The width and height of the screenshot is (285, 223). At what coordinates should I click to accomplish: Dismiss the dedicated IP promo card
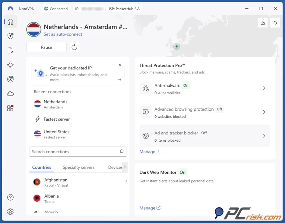point(120,65)
